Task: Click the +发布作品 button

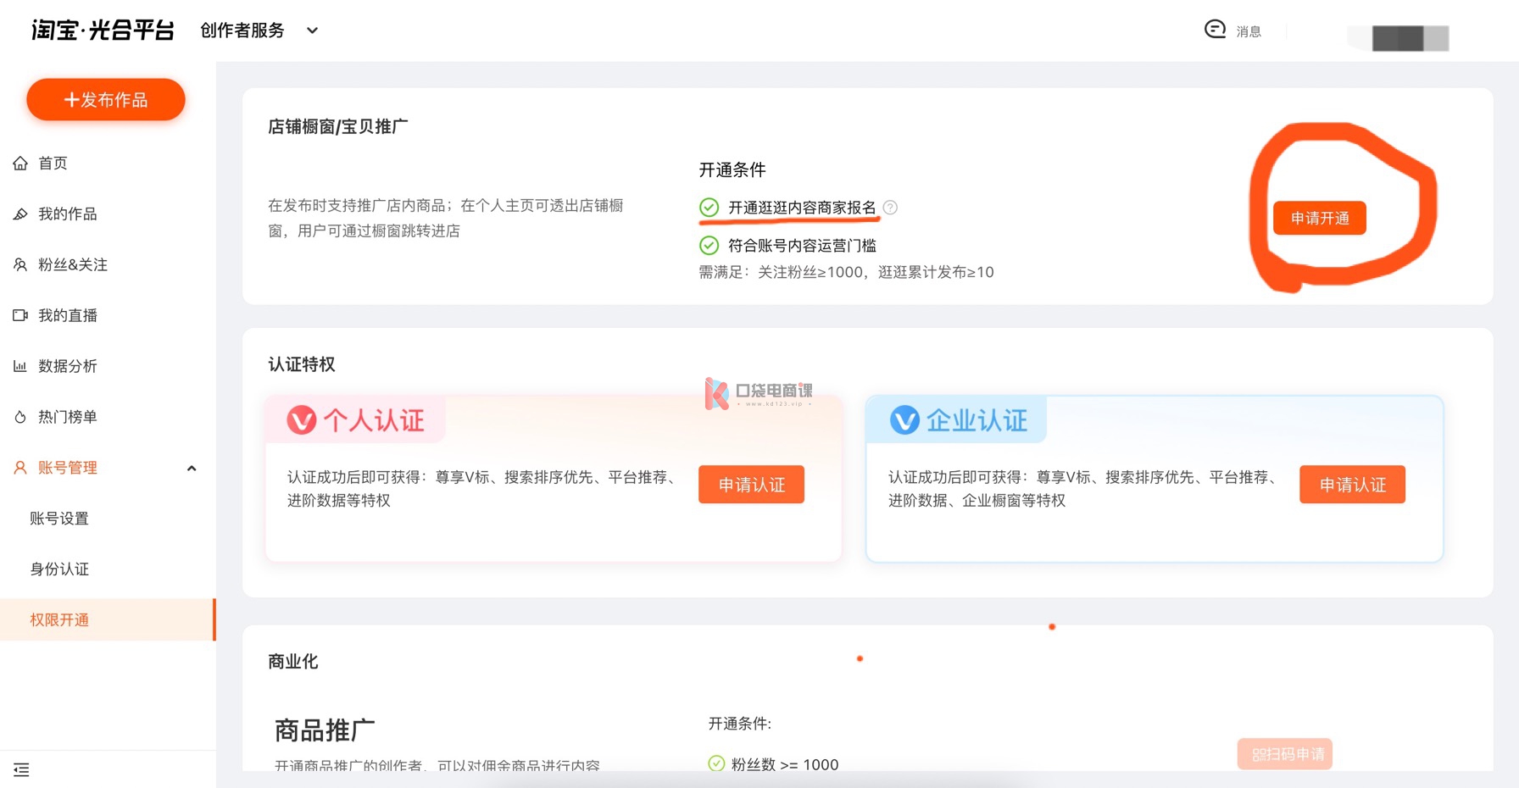Action: pos(106,100)
